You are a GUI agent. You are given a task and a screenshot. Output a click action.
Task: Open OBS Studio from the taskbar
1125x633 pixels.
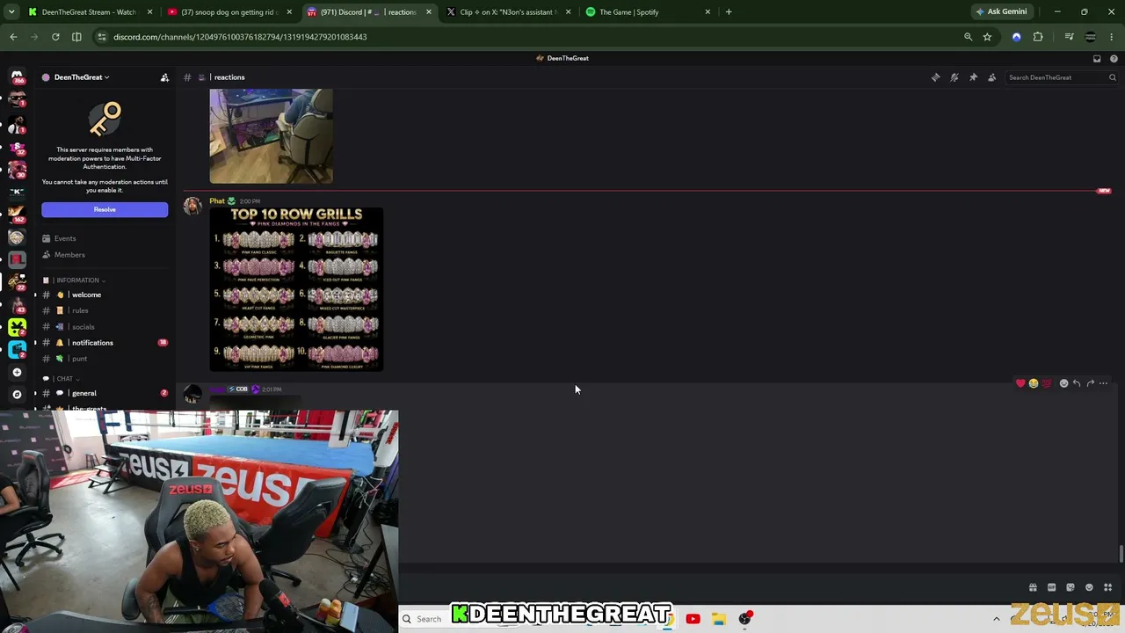[x=744, y=619]
